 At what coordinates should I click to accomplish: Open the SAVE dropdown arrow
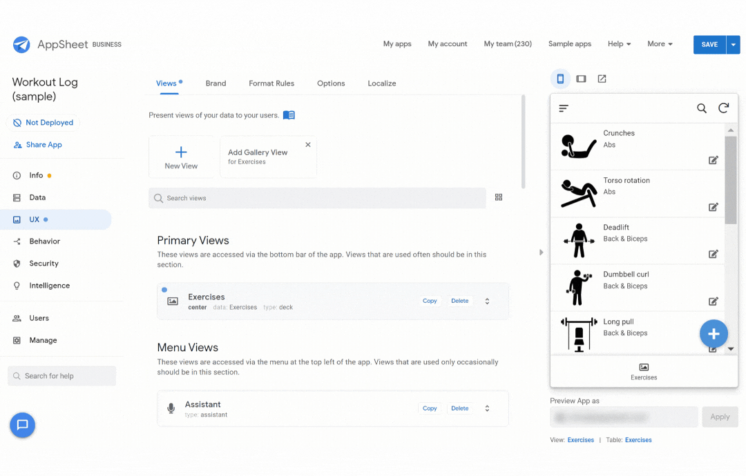[733, 45]
